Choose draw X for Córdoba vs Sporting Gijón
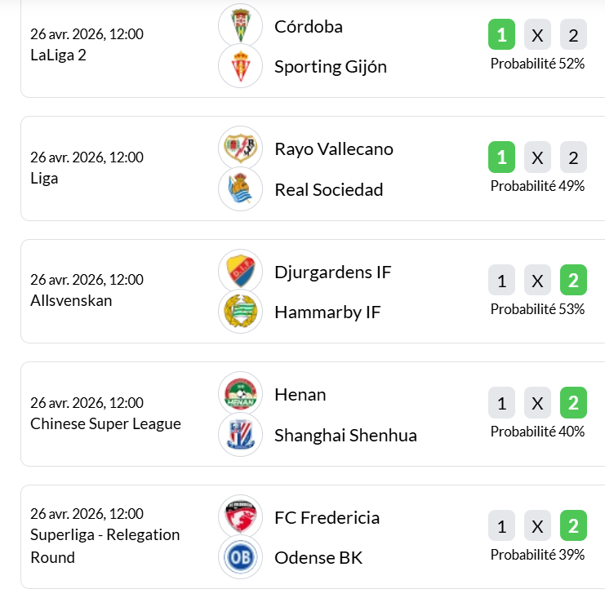Screen dimensions: 605x598 coord(537,35)
